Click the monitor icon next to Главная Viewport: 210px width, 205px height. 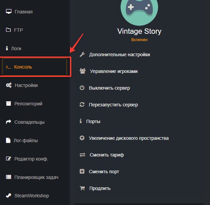[9, 12]
